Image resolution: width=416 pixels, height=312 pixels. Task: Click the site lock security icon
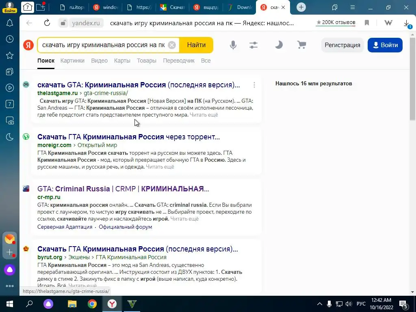pyautogui.click(x=63, y=23)
